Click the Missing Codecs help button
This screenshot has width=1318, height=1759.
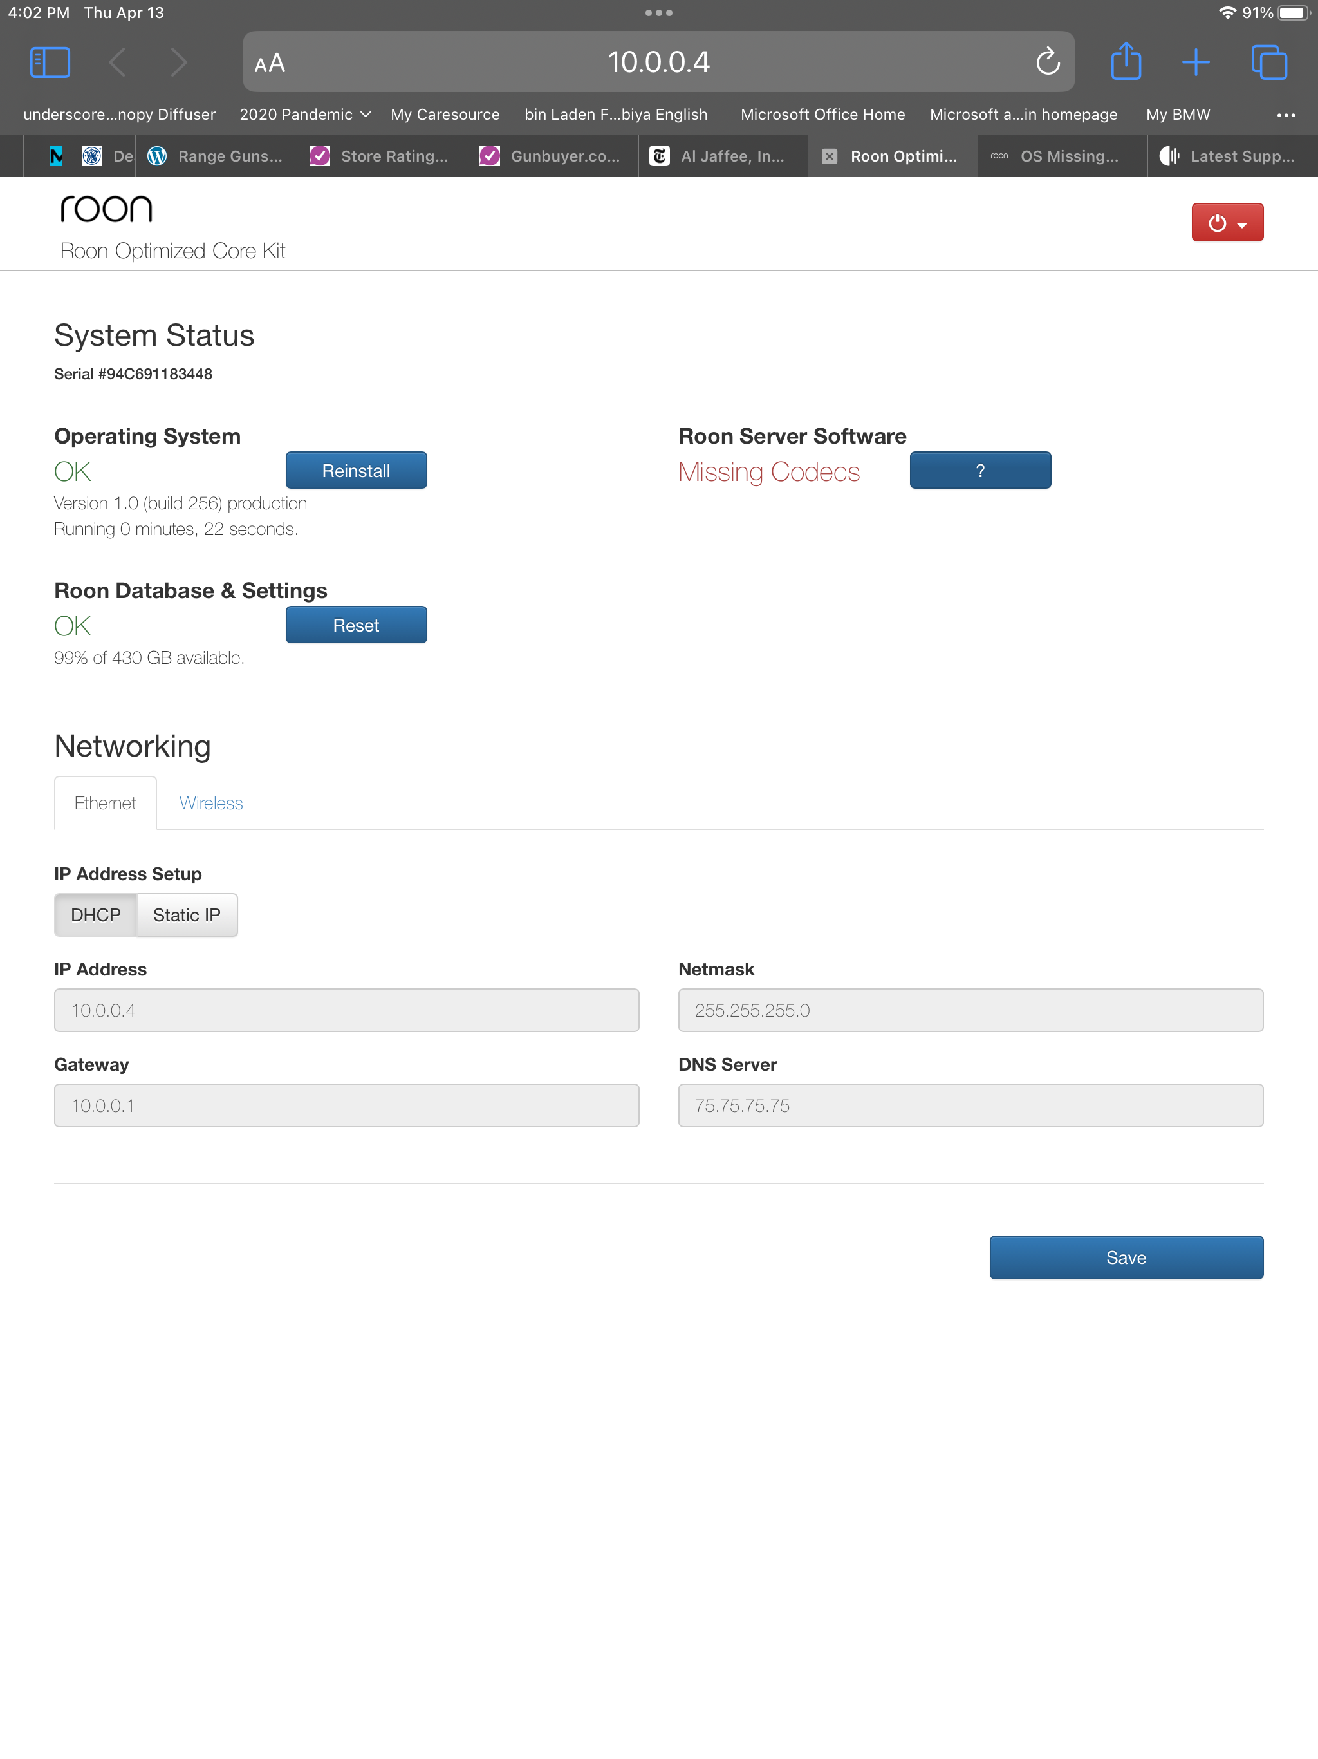tap(979, 471)
